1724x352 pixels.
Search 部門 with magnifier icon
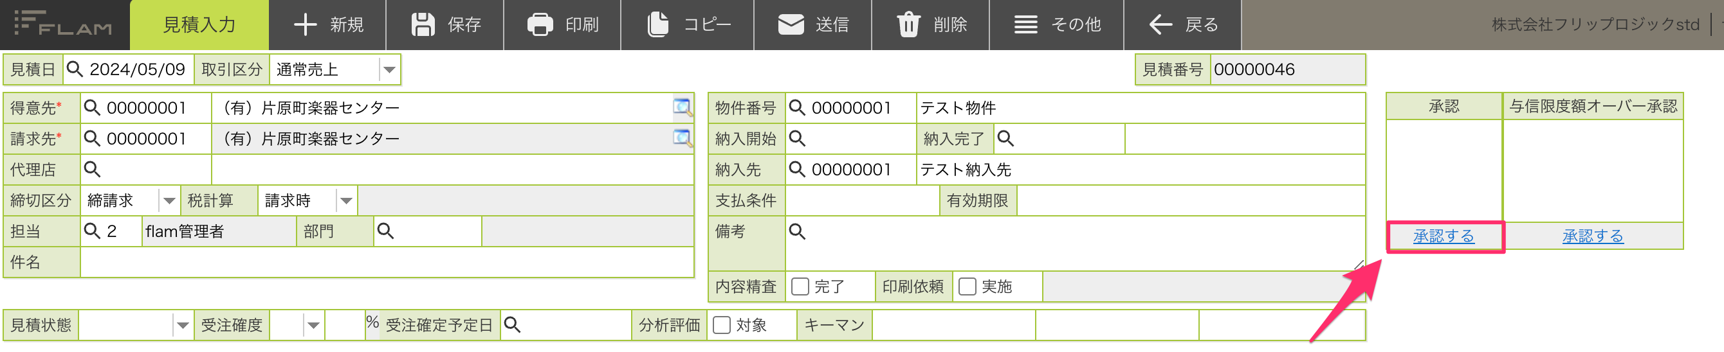click(x=385, y=232)
